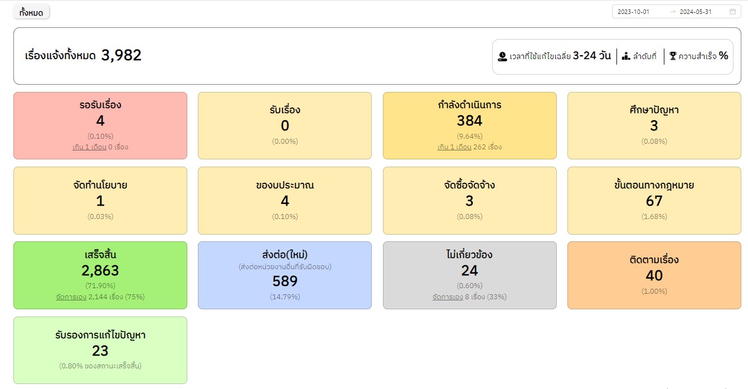Click the average resolution time clock icon
The height and width of the screenshot is (389, 748).
[x=502, y=56]
